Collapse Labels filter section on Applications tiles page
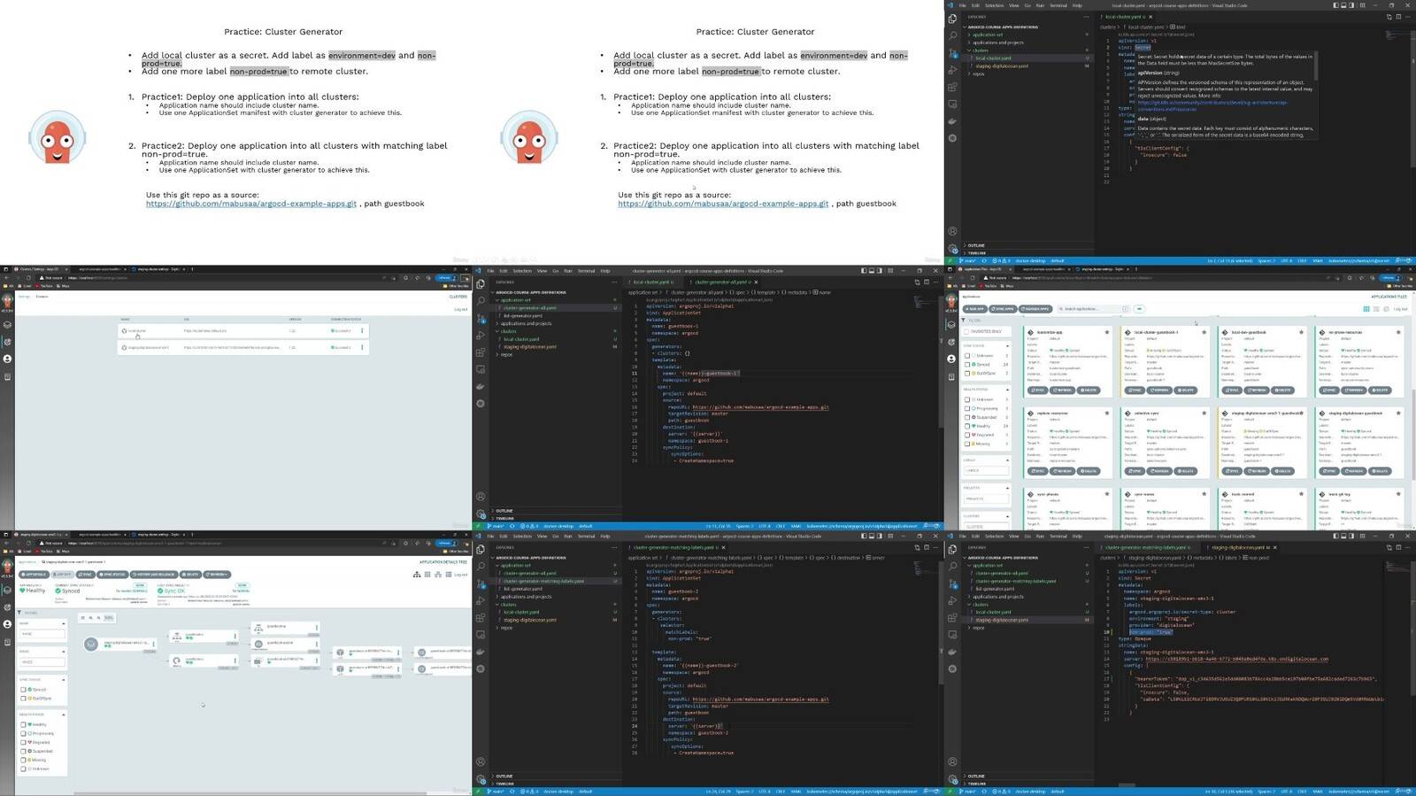Screen dimensions: 1416x796 pyautogui.click(x=1007, y=460)
